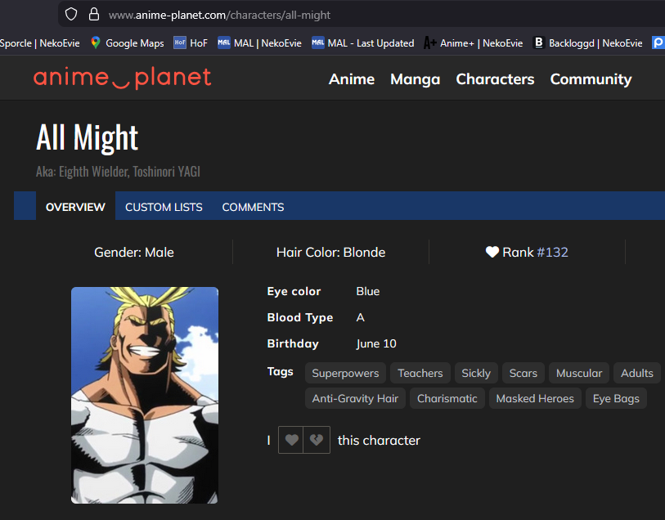Click the padlock site security icon

point(94,15)
